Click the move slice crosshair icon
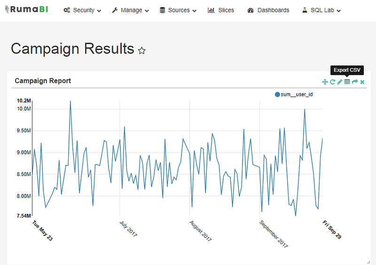 (x=325, y=82)
